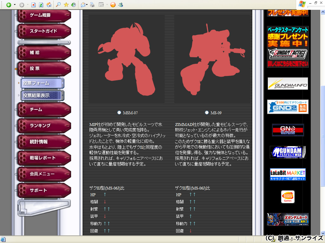
Task: Expand the Edit button dropdown arrow
Action: (107, 5)
